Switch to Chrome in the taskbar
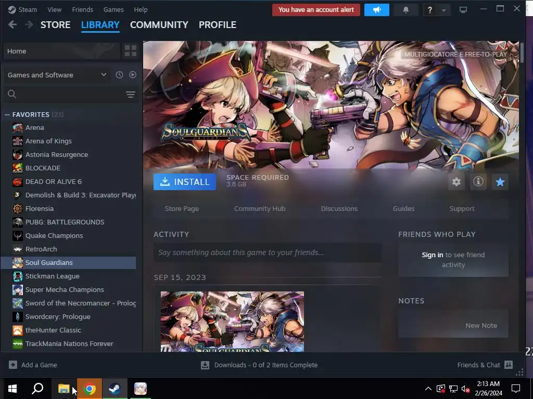 pyautogui.click(x=90, y=389)
